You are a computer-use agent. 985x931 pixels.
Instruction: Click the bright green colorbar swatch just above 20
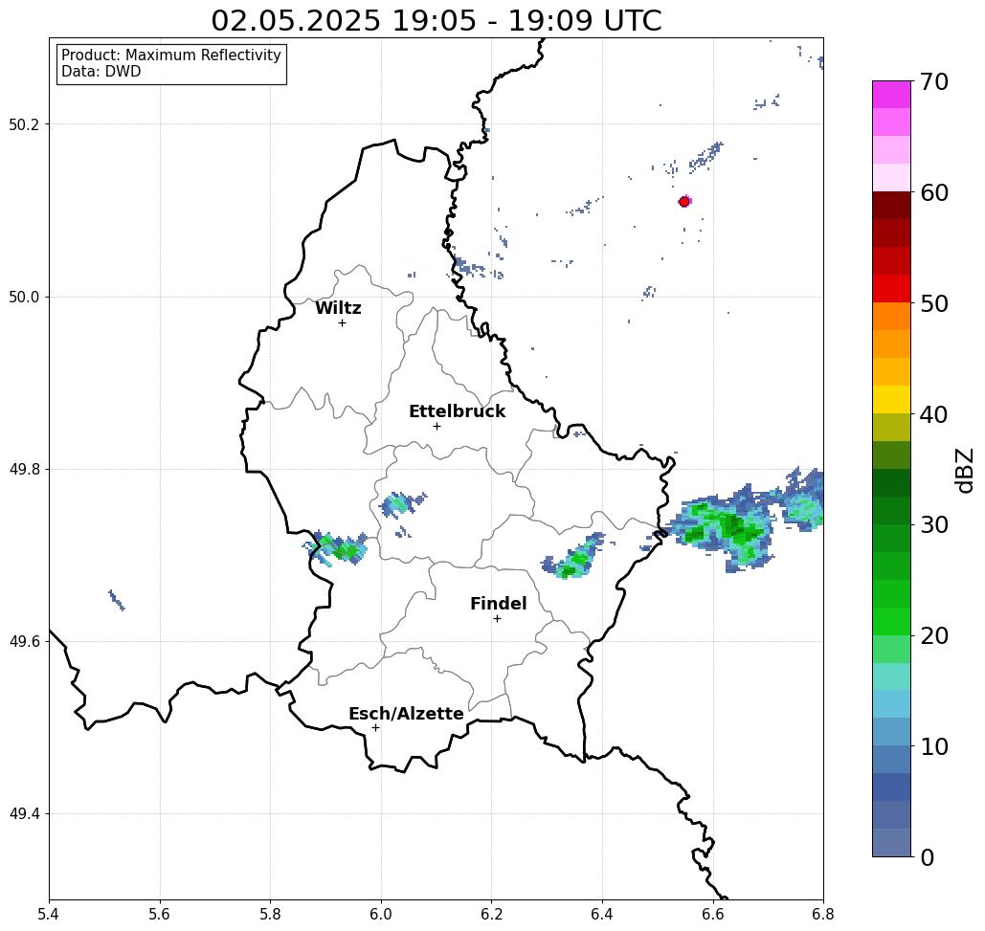point(891,621)
